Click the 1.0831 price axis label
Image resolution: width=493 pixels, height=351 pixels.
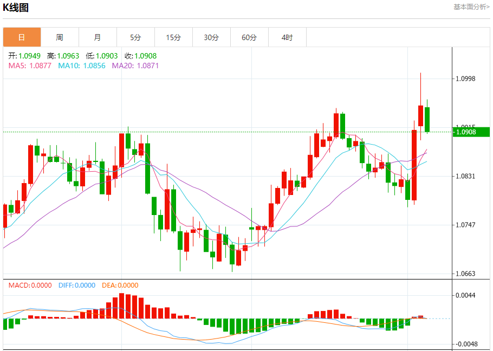point(466,176)
